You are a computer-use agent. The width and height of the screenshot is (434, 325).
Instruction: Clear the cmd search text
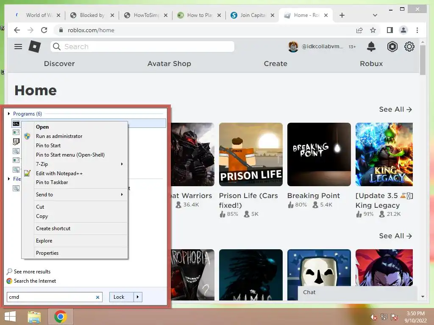click(x=97, y=297)
